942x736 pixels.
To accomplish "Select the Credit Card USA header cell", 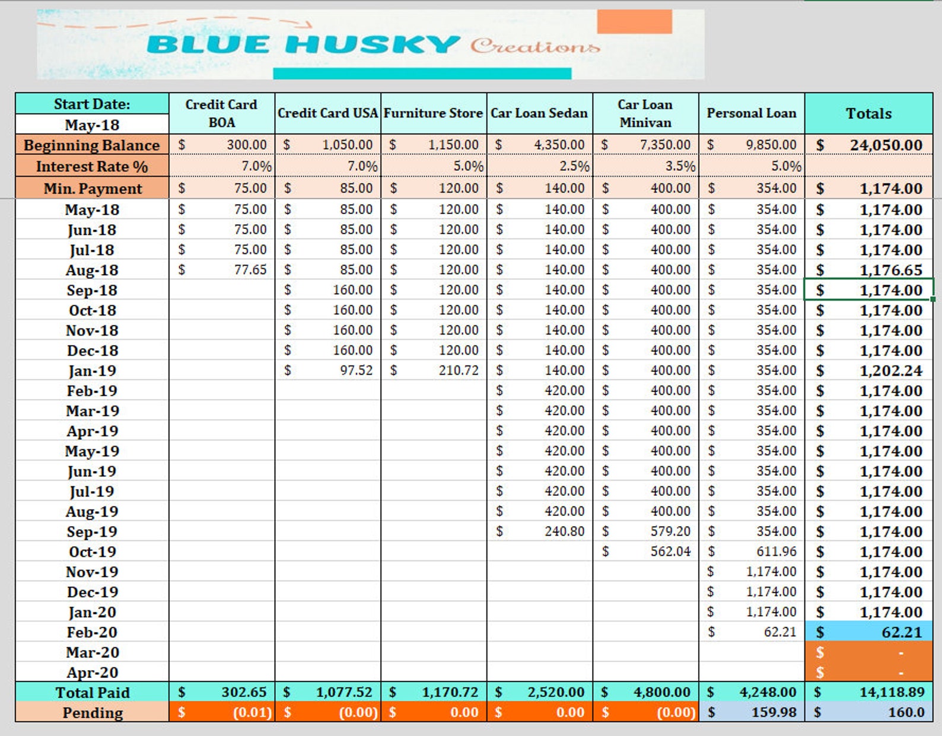I will tap(327, 113).
